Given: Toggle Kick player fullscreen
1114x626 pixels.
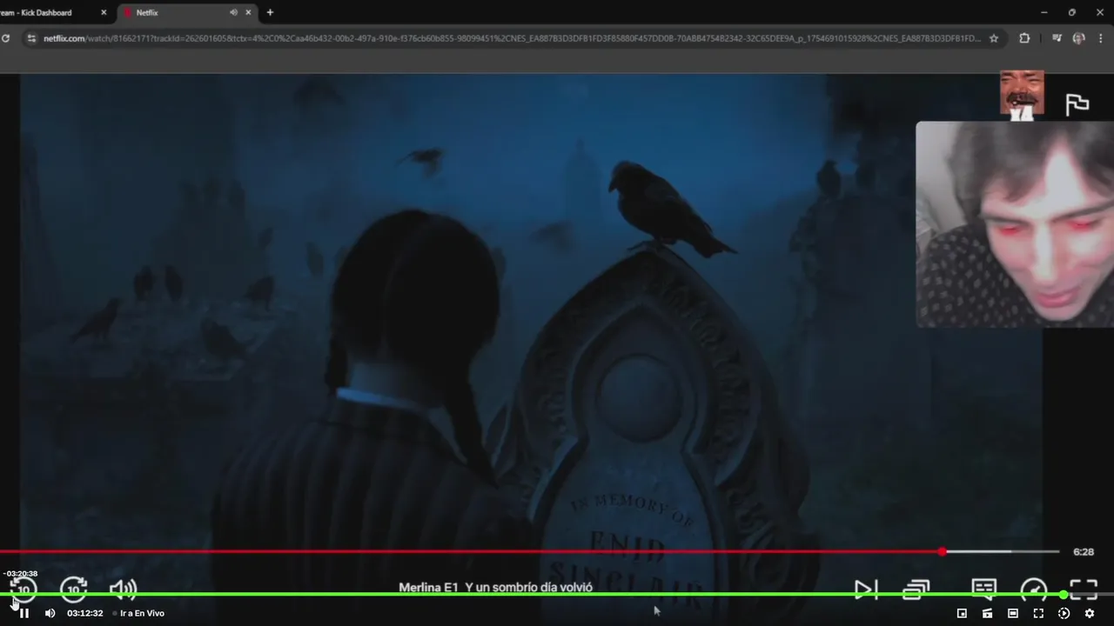Looking at the screenshot, I should 1038,613.
